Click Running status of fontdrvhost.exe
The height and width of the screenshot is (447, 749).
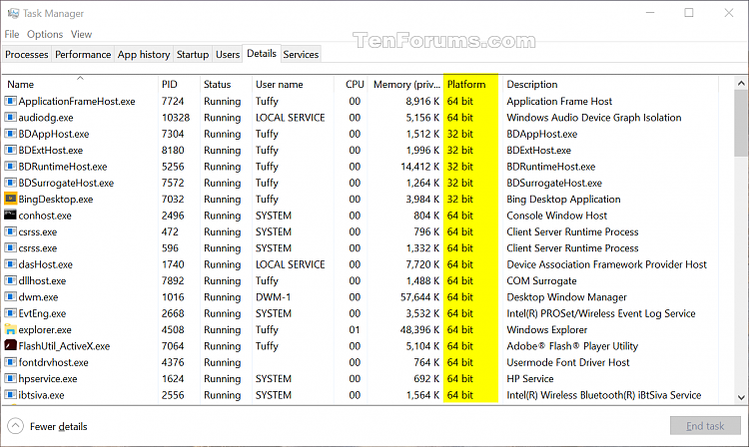pyautogui.click(x=222, y=362)
